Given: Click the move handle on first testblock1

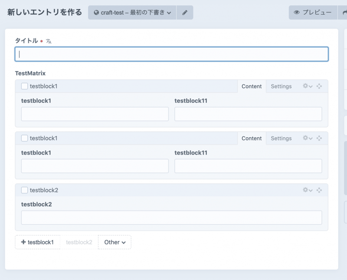Looking at the screenshot, I should 319,86.
